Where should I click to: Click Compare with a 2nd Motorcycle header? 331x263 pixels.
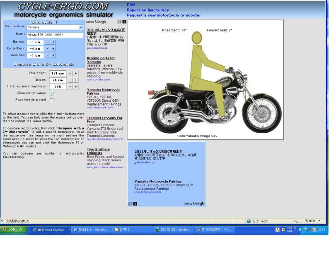pyautogui.click(x=43, y=64)
